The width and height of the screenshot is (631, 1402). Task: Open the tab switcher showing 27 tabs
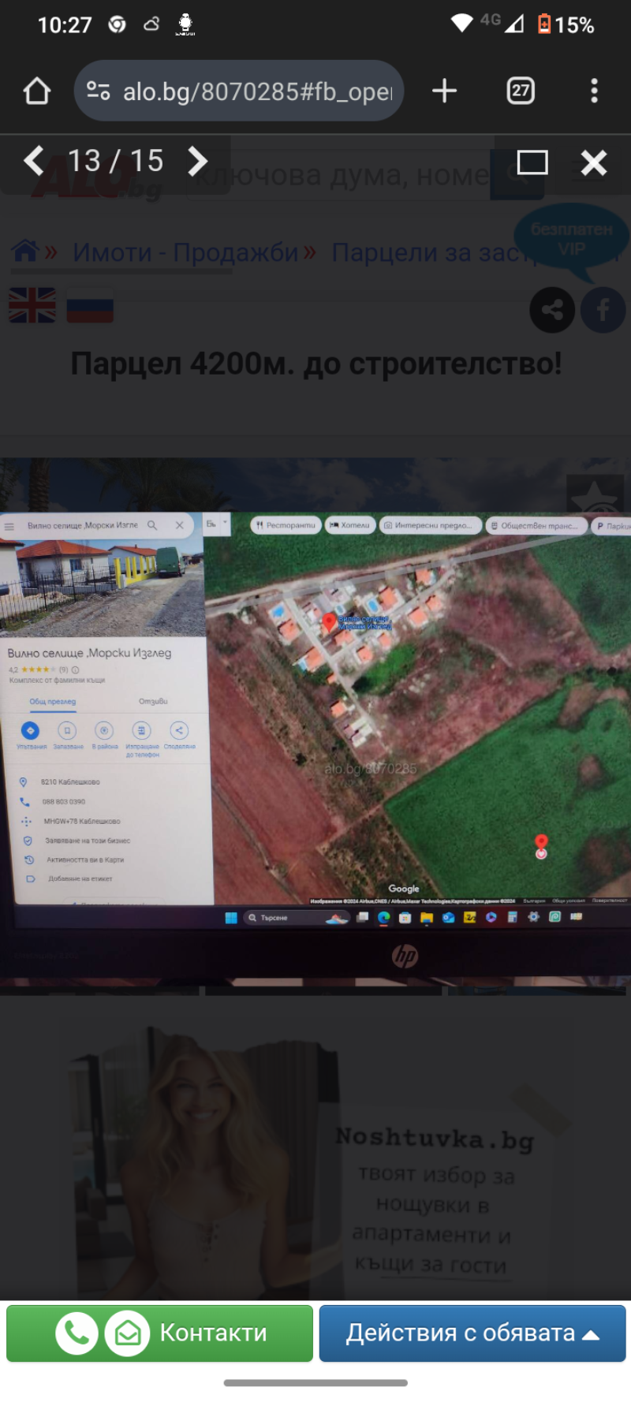tap(520, 91)
